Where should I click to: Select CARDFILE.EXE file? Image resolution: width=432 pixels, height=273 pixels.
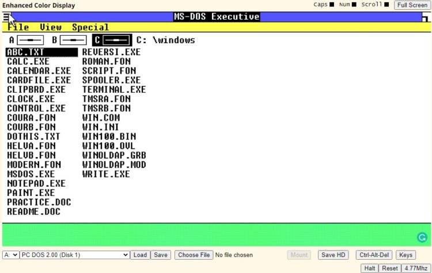point(39,80)
